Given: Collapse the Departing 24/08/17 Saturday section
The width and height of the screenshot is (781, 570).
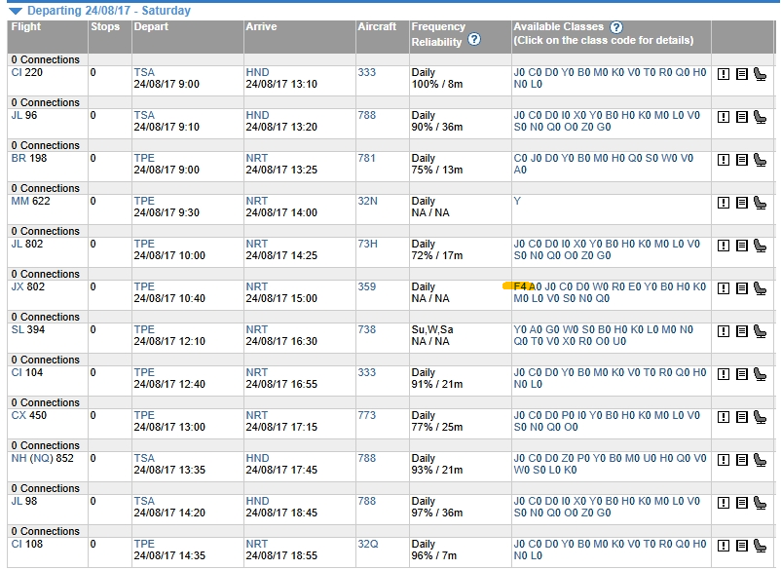Looking at the screenshot, I should pos(16,11).
